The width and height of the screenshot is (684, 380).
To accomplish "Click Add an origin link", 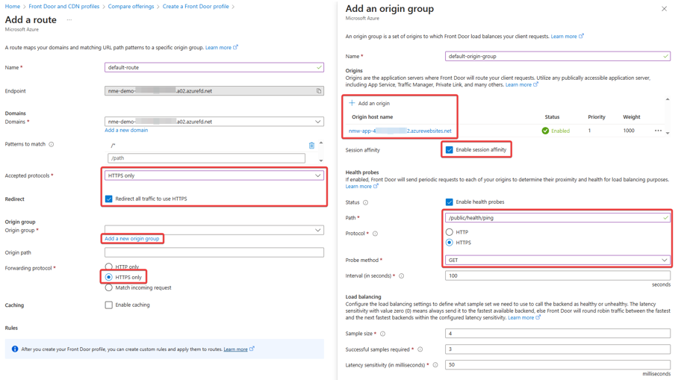I will click(374, 103).
